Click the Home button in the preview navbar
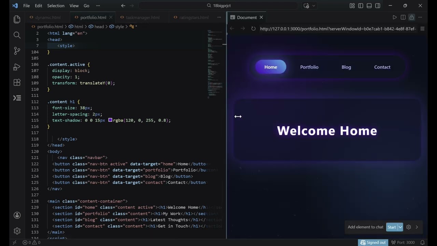 click(x=271, y=67)
